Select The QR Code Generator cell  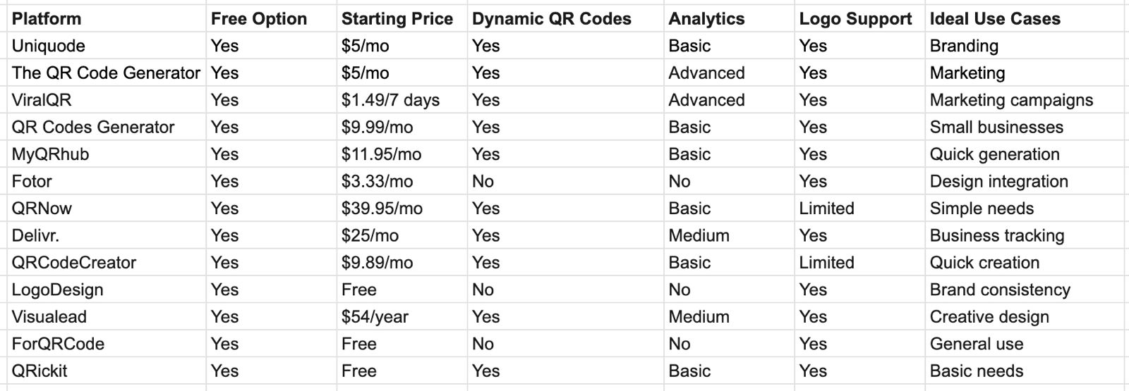point(106,73)
